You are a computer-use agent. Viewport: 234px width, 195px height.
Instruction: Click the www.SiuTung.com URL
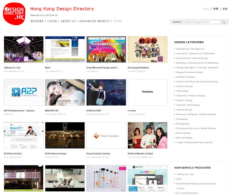click(136, 71)
